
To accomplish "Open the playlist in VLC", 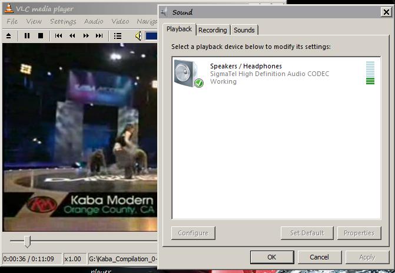I will click(x=118, y=36).
